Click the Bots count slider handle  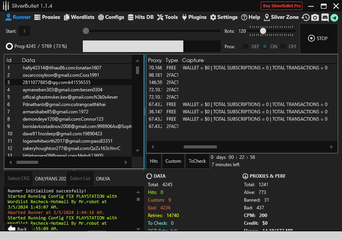(263, 31)
